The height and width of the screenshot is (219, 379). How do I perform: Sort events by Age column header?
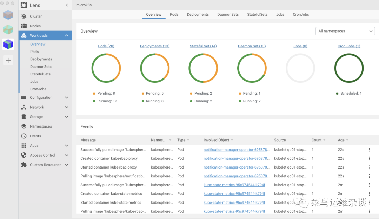pyautogui.click(x=341, y=140)
